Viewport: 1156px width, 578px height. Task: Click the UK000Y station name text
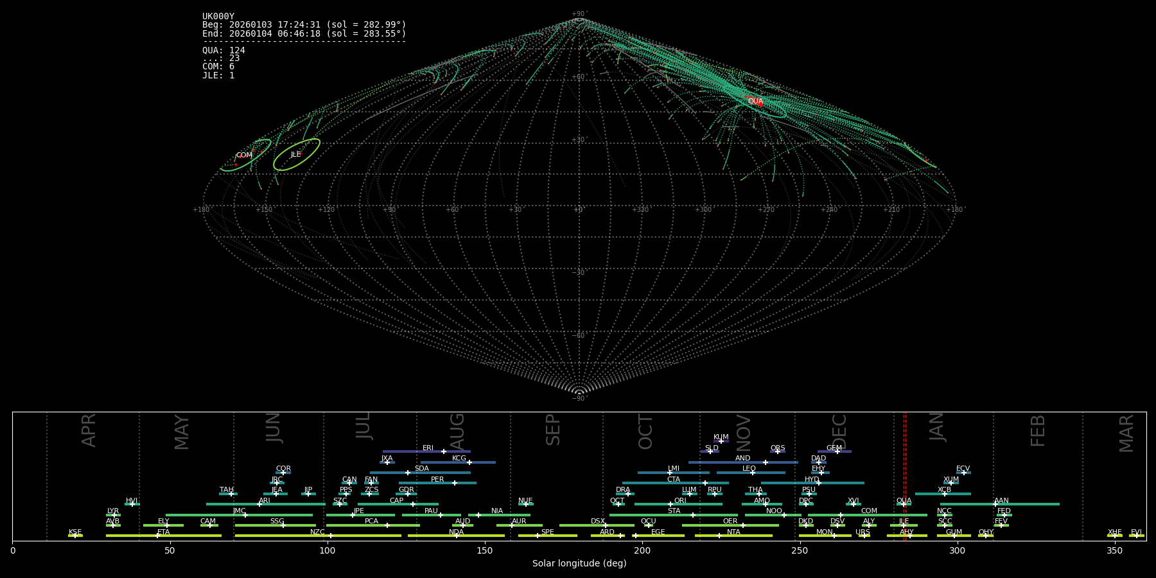click(218, 17)
